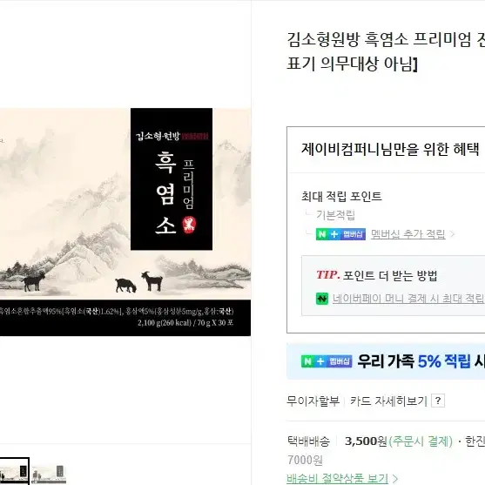The height and width of the screenshot is (485, 485).
Task: Open 카드 자세히보기 details
Action: coord(388,401)
